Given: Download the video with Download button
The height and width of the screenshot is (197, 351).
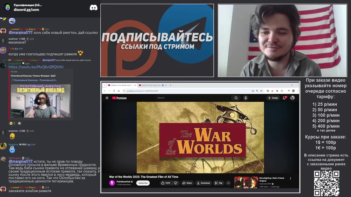Looking at the screenshot, I should [x=203, y=183].
